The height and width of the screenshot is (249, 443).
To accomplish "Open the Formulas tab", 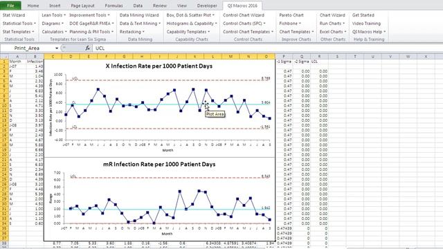I will pos(114,6).
